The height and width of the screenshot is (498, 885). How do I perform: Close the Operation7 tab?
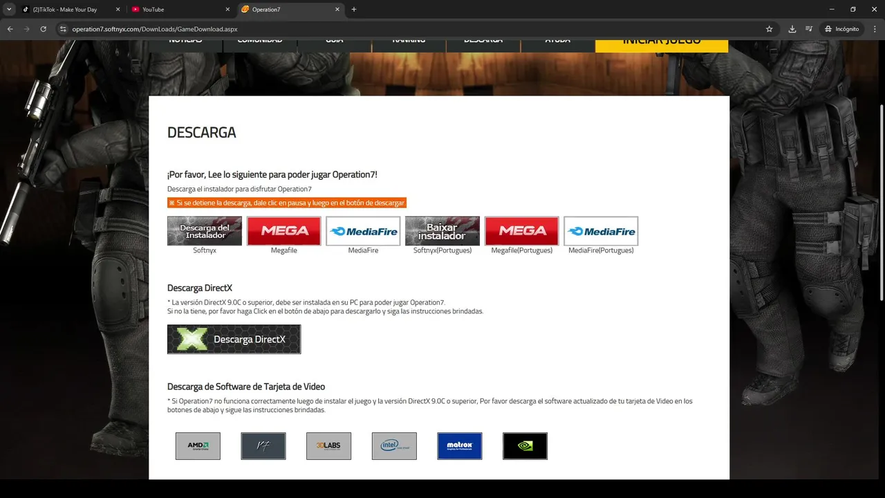point(337,10)
